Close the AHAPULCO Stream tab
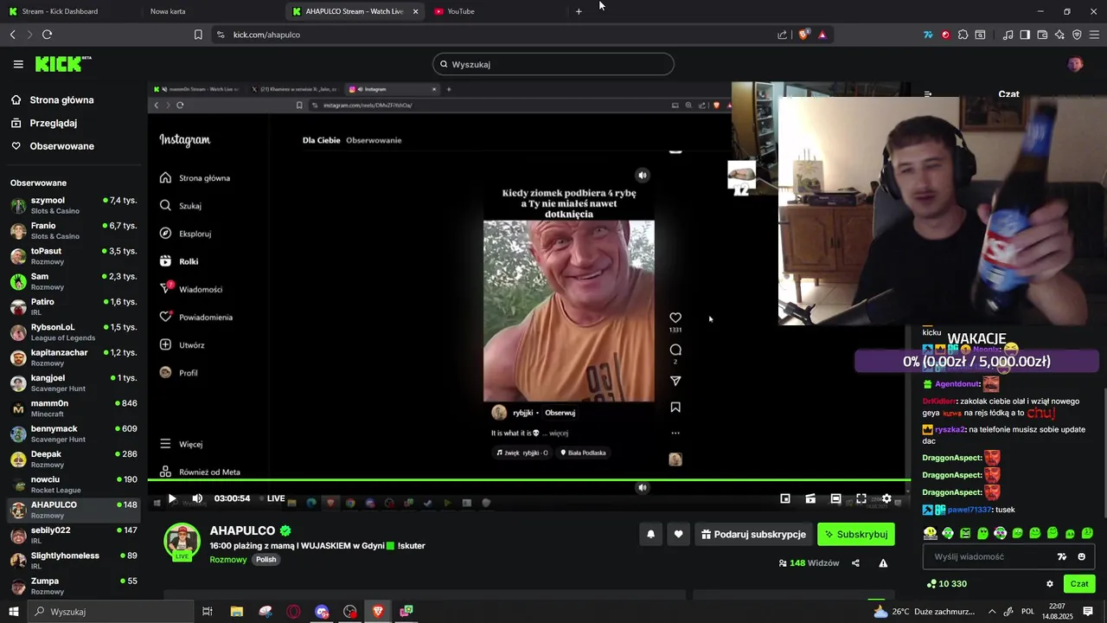This screenshot has height=623, width=1107. coord(415,11)
